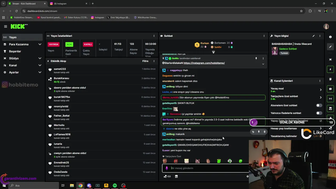Open chat settings gear icon
This screenshot has width=336, height=189.
tap(248, 176)
